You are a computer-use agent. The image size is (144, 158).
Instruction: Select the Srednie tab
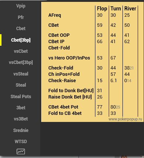(x=21, y=130)
